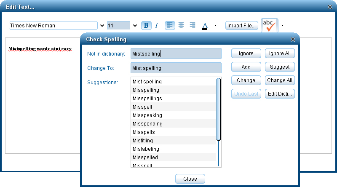This screenshot has width=337, height=187.
Task: Open spell check options dropdown arrow
Action: point(282,26)
